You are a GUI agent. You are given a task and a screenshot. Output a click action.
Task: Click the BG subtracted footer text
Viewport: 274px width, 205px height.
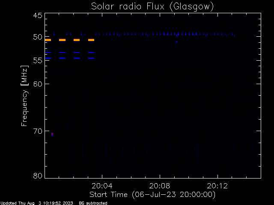coord(93,203)
